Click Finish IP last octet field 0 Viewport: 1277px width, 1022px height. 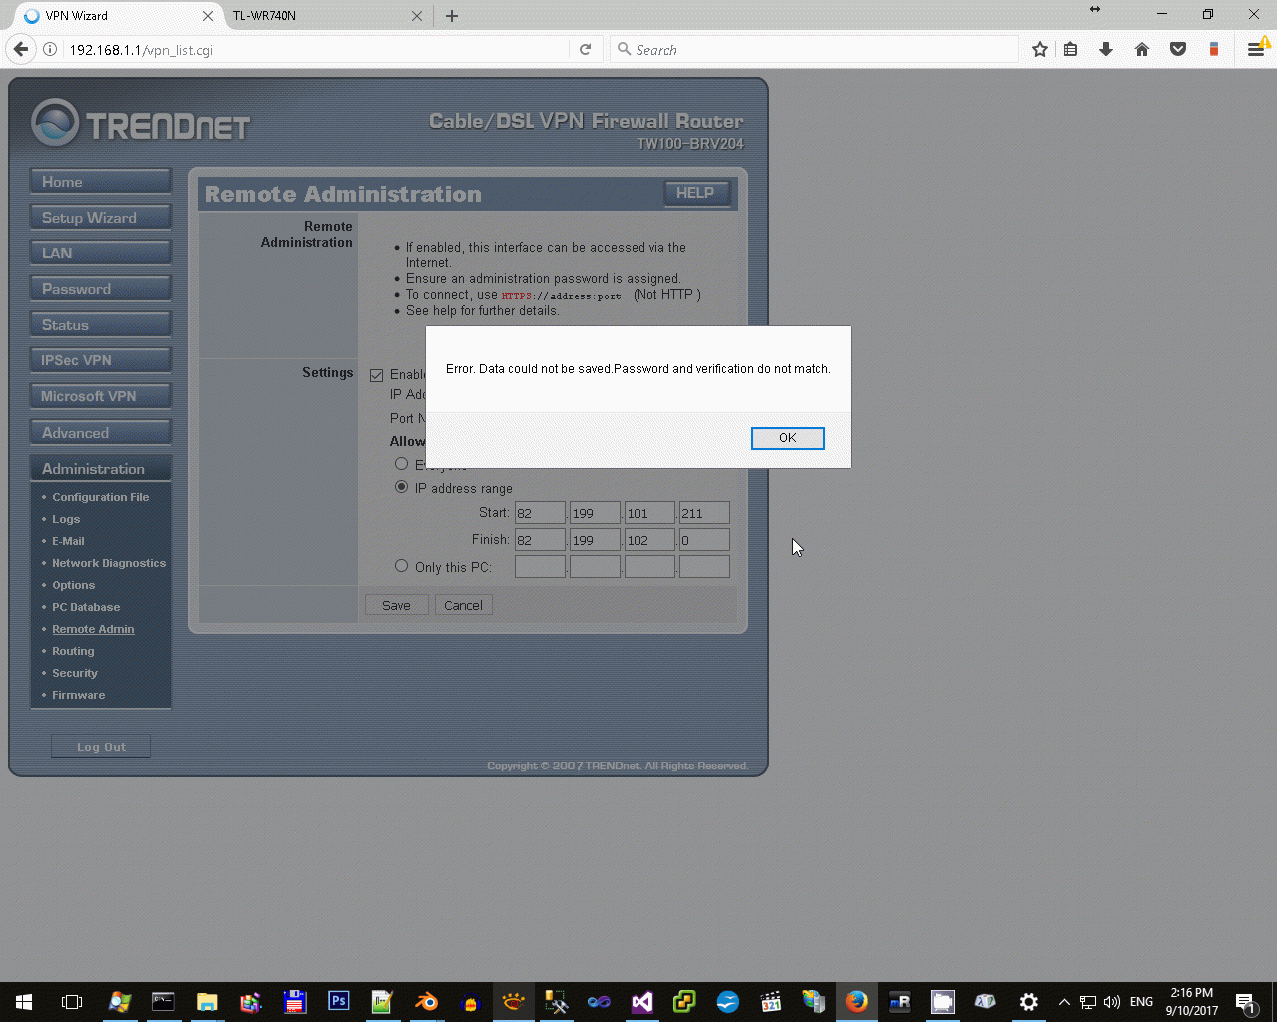[x=704, y=540]
